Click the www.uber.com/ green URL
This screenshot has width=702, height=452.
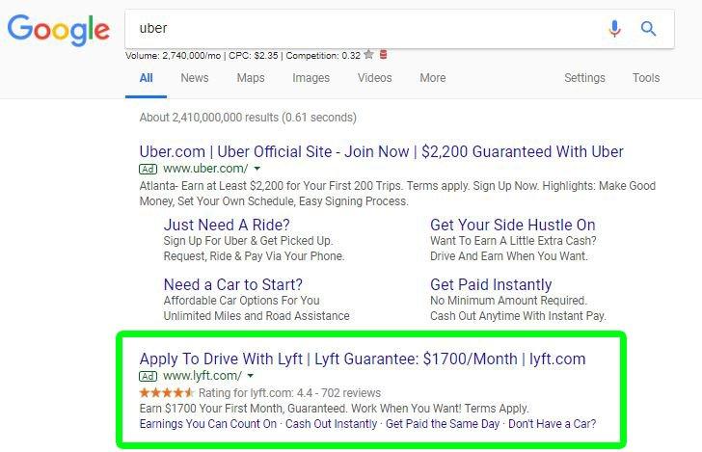tap(205, 169)
